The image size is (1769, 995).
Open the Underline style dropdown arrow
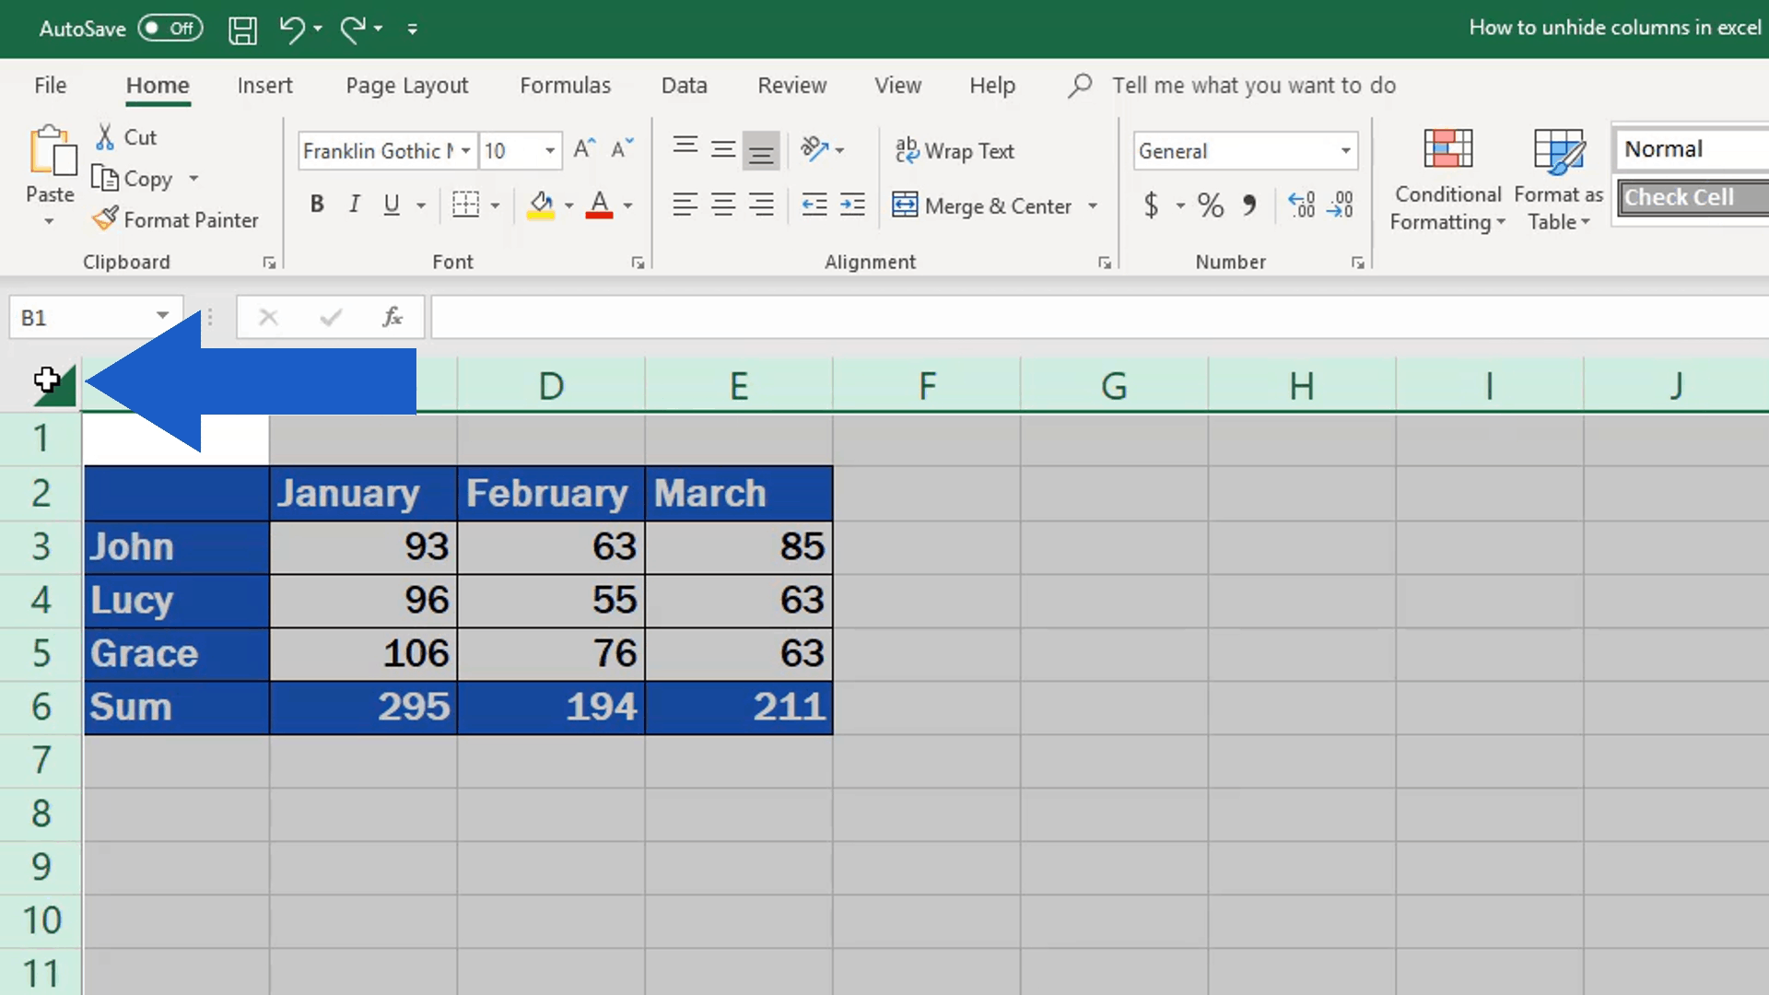point(421,205)
